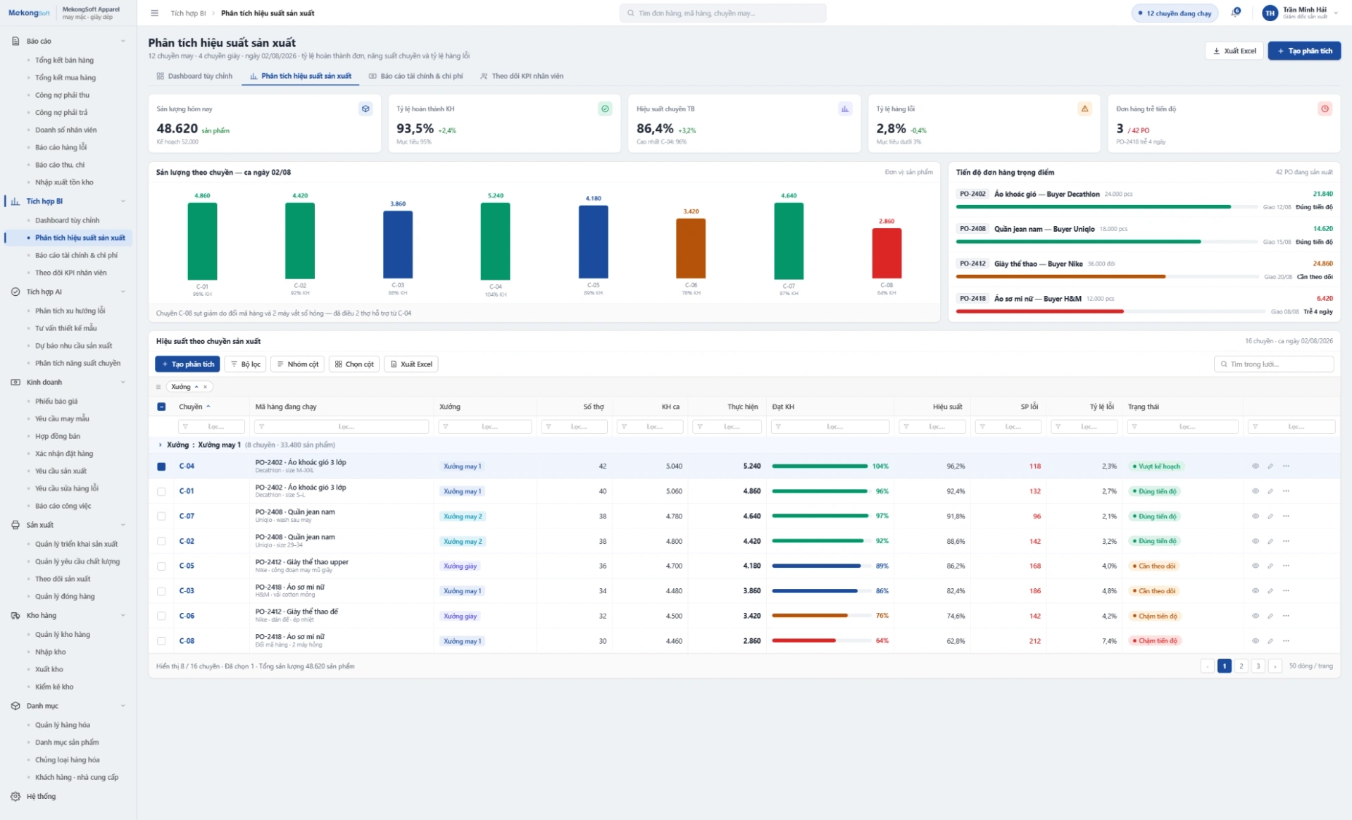
Task: Check the C-03 row checkbox
Action: pos(161,591)
